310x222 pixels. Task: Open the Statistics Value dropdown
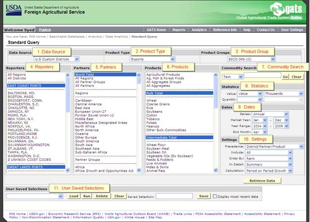coord(250,94)
